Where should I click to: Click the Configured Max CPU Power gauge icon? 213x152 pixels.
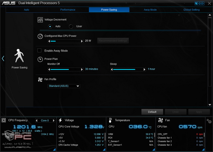tap(40, 36)
